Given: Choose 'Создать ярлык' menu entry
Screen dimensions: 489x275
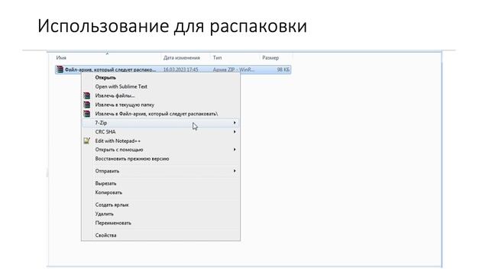Looking at the screenshot, I should [112, 205].
